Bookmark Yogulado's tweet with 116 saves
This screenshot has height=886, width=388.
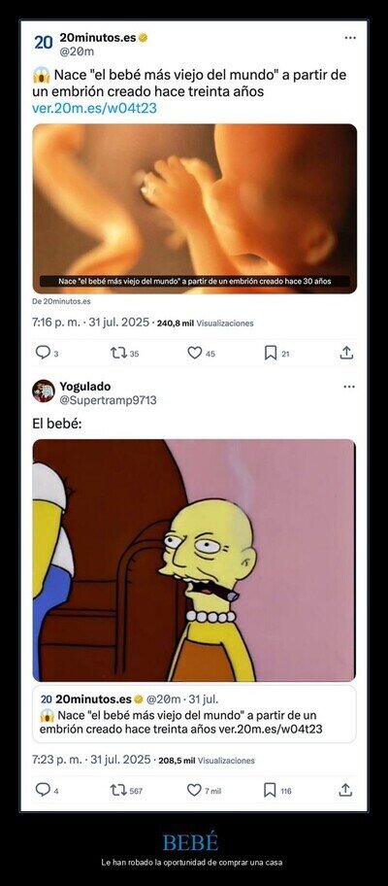pyautogui.click(x=270, y=790)
